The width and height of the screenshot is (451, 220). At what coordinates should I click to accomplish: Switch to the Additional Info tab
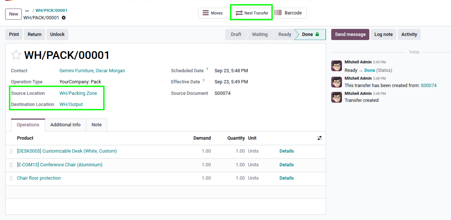(65, 125)
